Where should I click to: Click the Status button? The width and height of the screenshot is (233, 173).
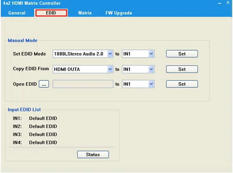pyautogui.click(x=93, y=155)
